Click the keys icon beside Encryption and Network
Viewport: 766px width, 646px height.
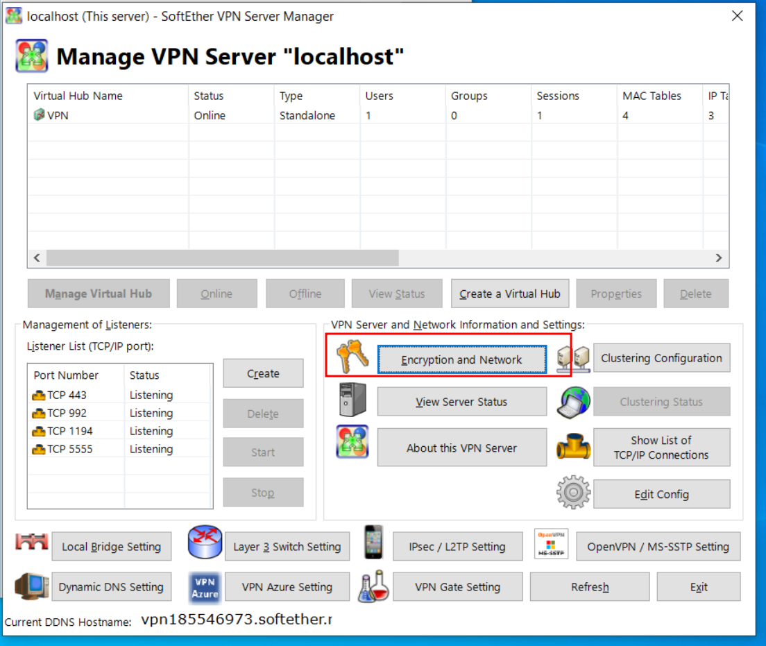click(352, 357)
